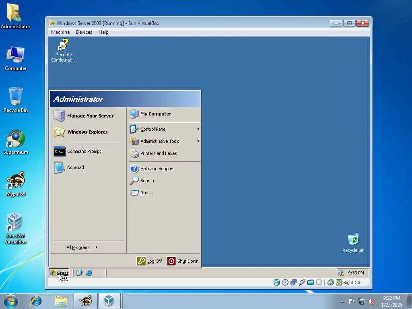Launch Windows Explorer from Start menu
This screenshot has height=309, width=412.
tap(88, 132)
